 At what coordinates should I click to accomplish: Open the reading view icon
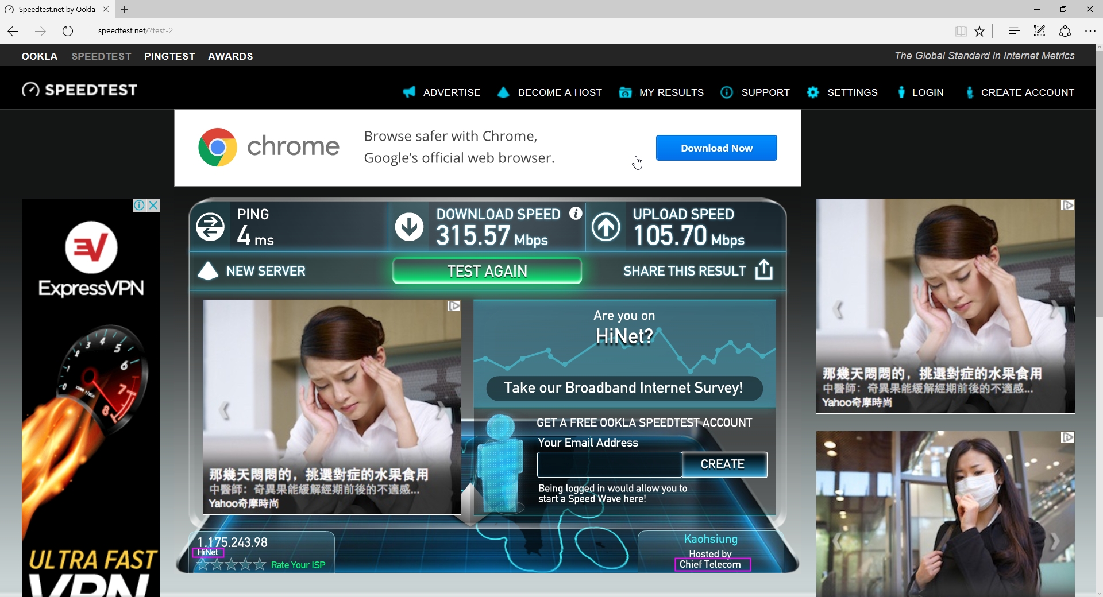tap(961, 31)
